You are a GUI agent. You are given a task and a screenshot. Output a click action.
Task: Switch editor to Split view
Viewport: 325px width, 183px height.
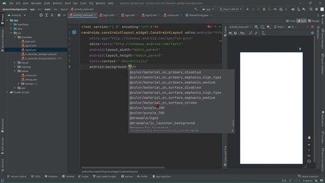pyautogui.click(x=302, y=21)
